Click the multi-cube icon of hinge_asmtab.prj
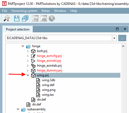The image size is (129, 113). coord(33,66)
